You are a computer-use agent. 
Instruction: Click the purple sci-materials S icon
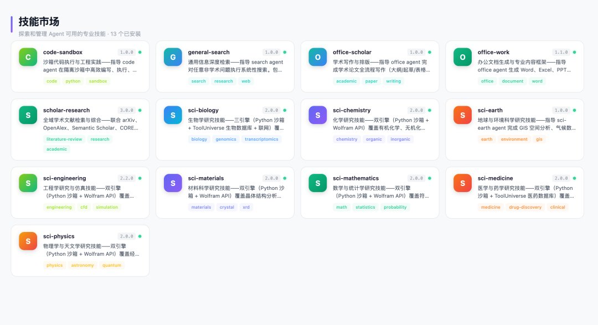(173, 183)
